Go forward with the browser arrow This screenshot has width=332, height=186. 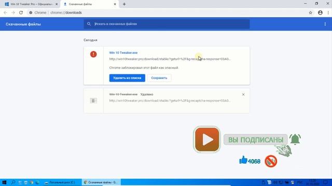[x=13, y=12]
